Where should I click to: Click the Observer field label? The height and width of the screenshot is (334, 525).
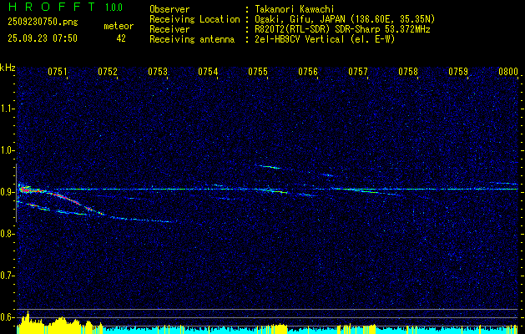click(x=169, y=9)
